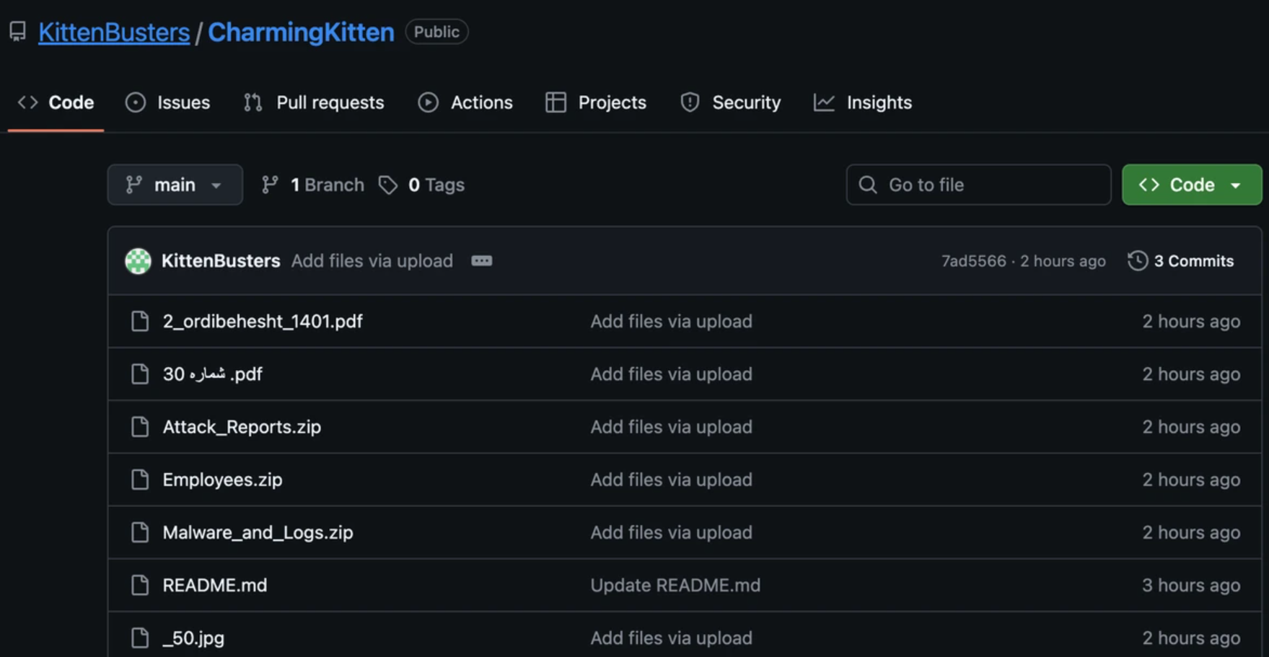View the 3 Commits history link
This screenshot has height=657, width=1269.
[x=1193, y=261]
